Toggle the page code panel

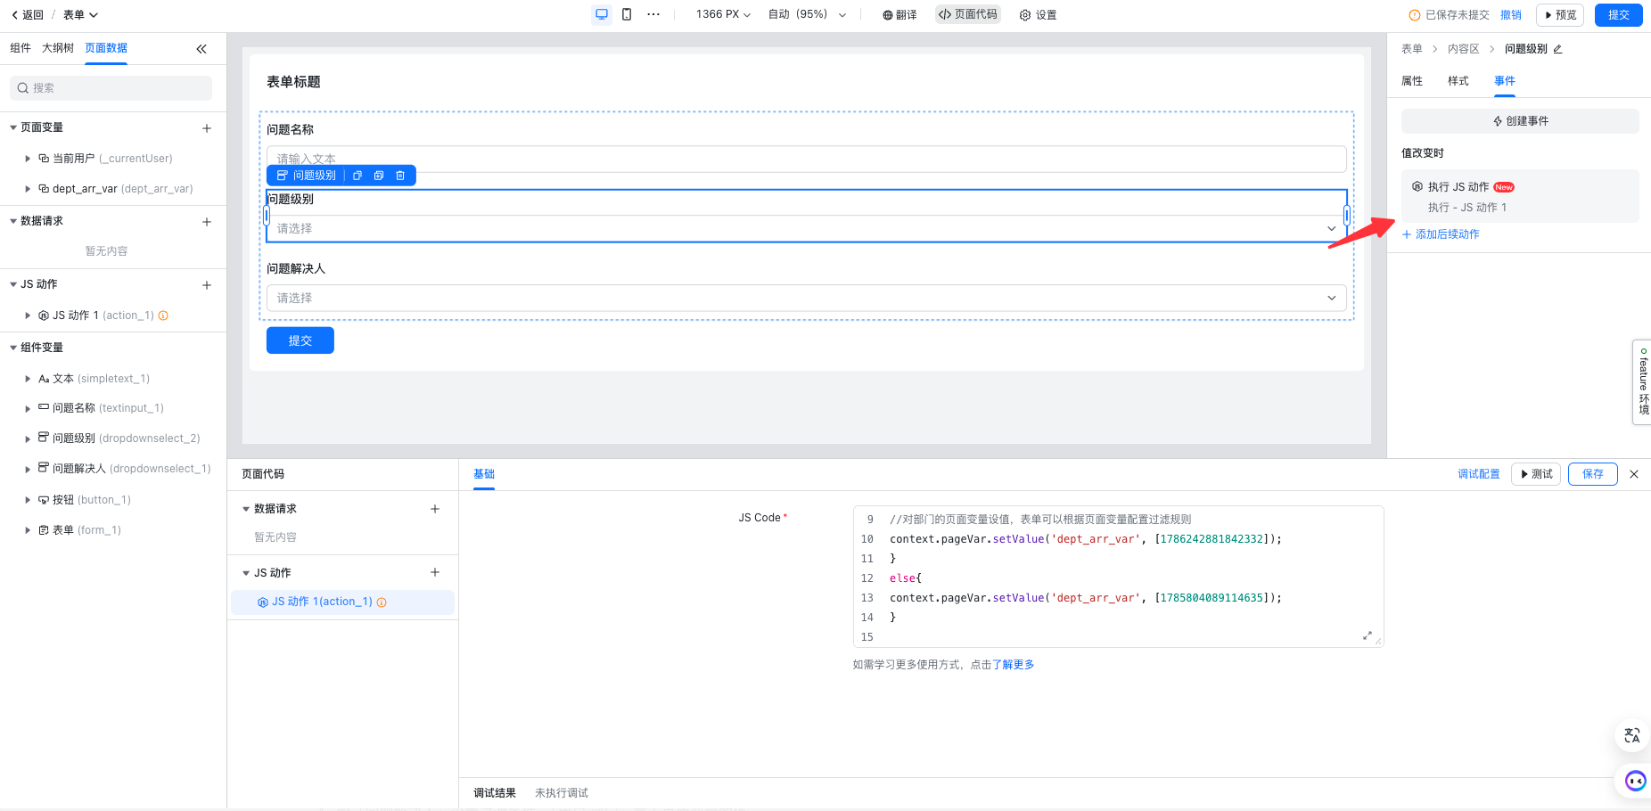tap(968, 14)
